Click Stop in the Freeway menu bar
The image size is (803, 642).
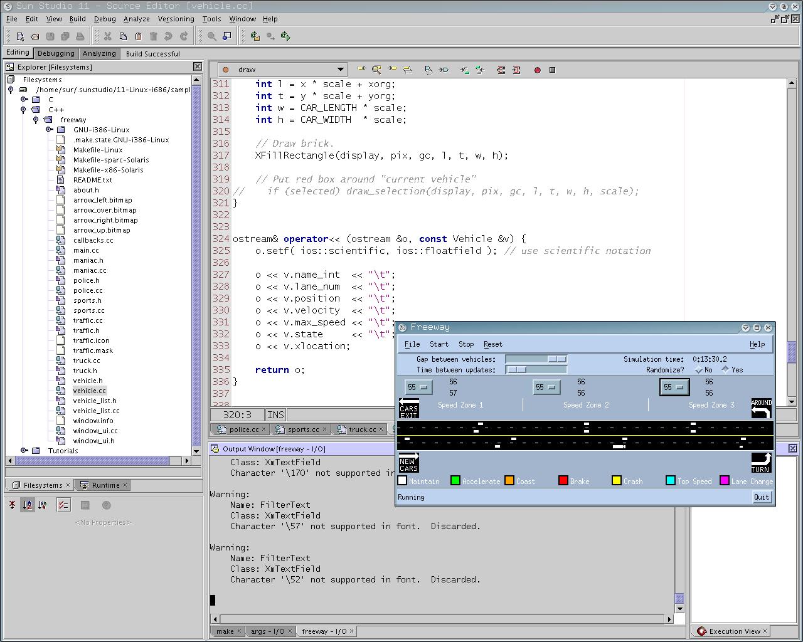pyautogui.click(x=466, y=344)
